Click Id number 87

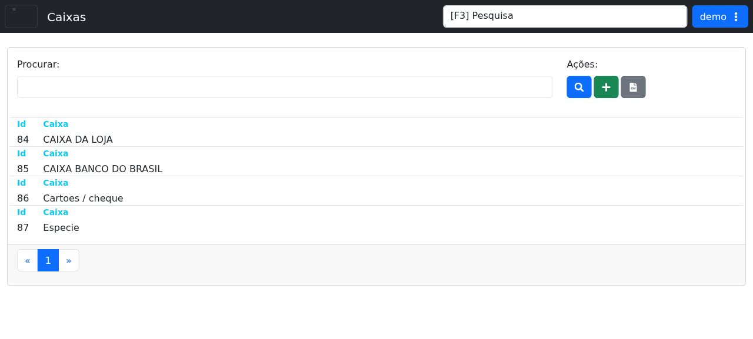23,228
